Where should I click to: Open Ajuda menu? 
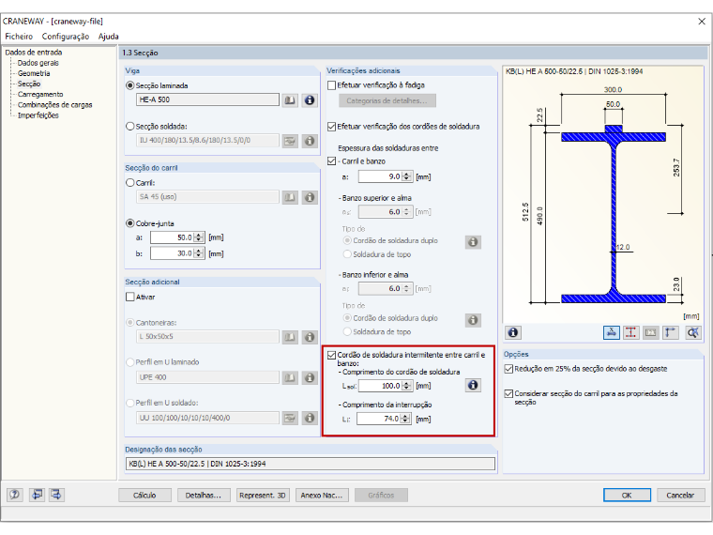[x=109, y=37]
